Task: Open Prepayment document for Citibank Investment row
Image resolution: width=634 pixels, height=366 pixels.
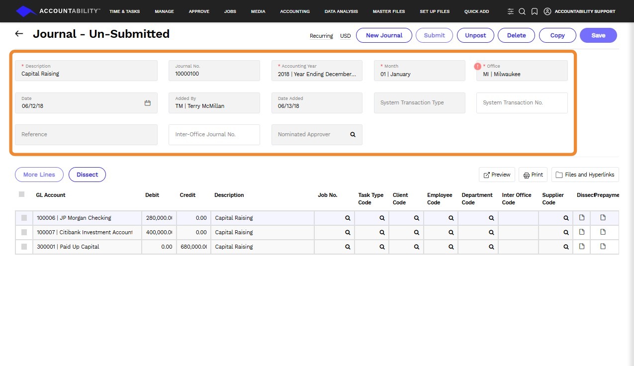Action: [x=603, y=232]
